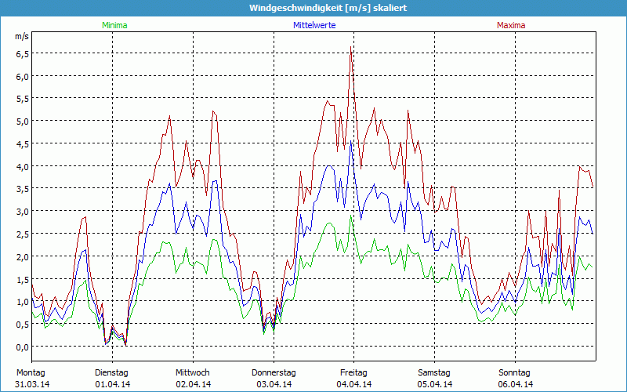Click the 01.04.14 date label
The height and width of the screenshot is (392, 627).
pos(112,384)
